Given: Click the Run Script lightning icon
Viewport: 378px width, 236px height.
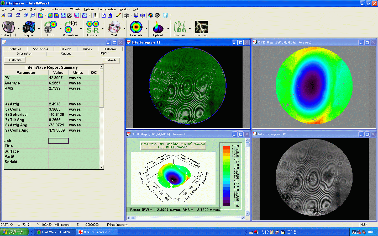Looking at the screenshot, I should (x=201, y=27).
